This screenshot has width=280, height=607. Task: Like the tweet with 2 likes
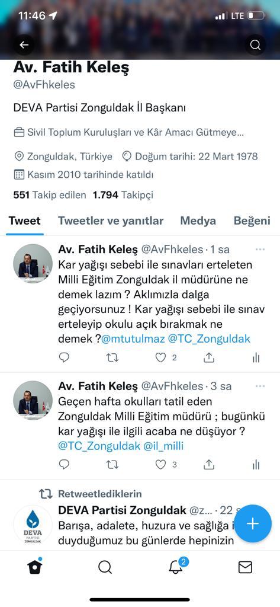click(160, 358)
